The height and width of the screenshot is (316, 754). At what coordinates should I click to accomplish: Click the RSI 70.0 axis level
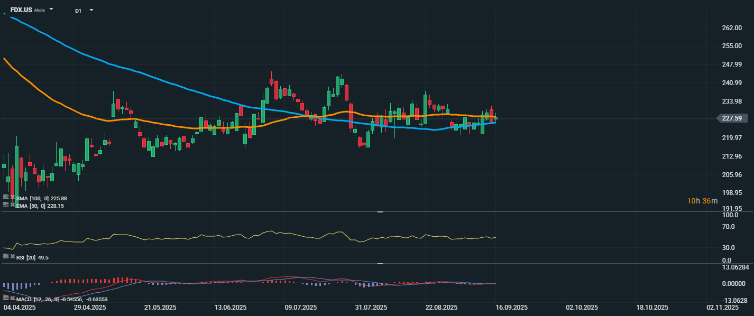point(729,227)
